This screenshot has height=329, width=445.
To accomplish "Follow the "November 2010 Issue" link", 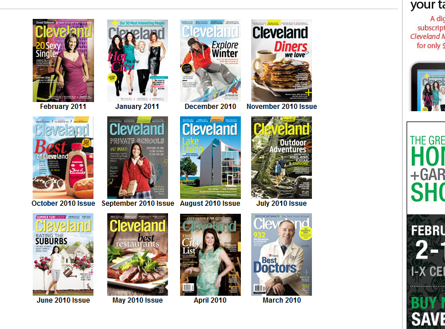I will 282,107.
